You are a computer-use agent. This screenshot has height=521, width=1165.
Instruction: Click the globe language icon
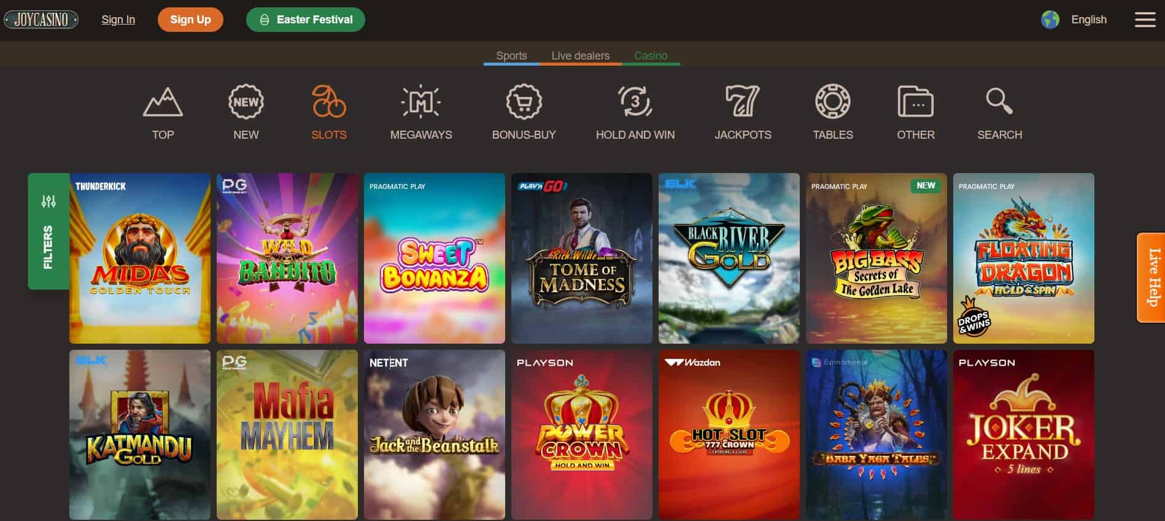1050,20
